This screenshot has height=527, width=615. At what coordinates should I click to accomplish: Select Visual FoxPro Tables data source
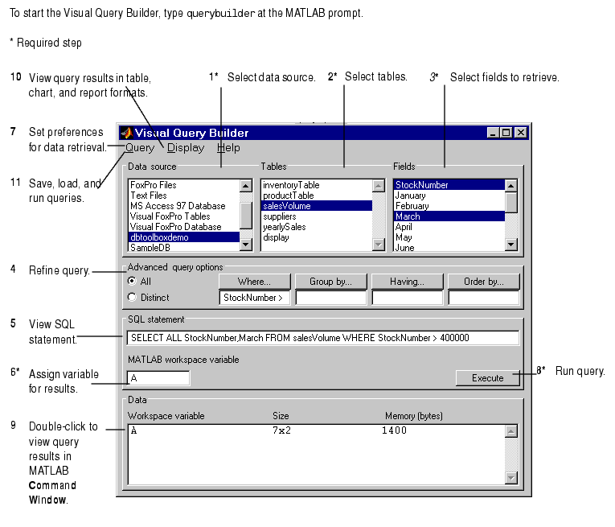pyautogui.click(x=184, y=216)
